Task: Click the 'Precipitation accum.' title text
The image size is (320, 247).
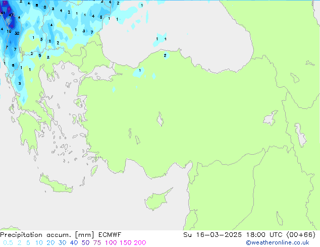Action: [35, 235]
